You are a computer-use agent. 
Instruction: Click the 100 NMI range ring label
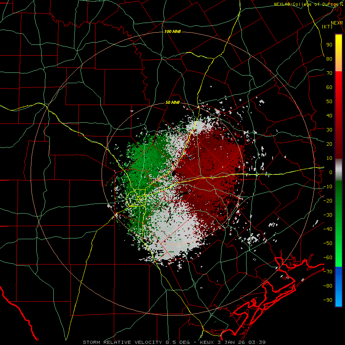172,31
